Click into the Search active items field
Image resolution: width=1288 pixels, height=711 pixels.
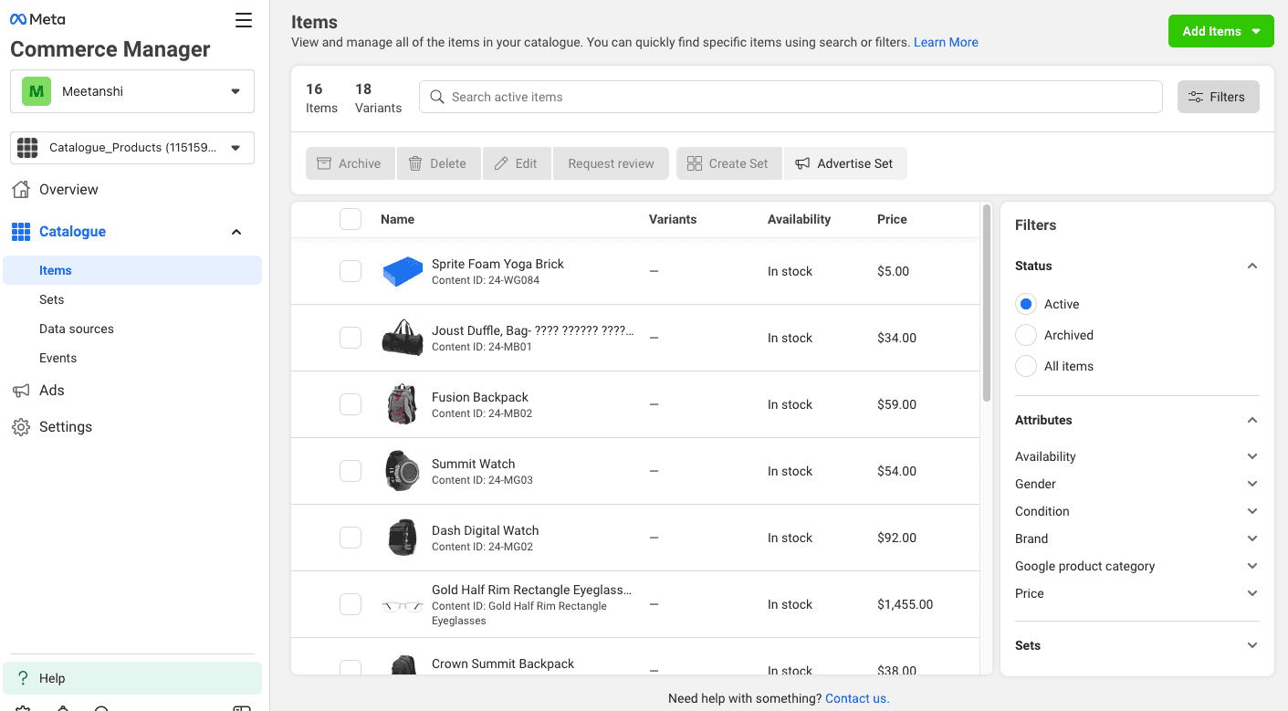click(x=791, y=97)
